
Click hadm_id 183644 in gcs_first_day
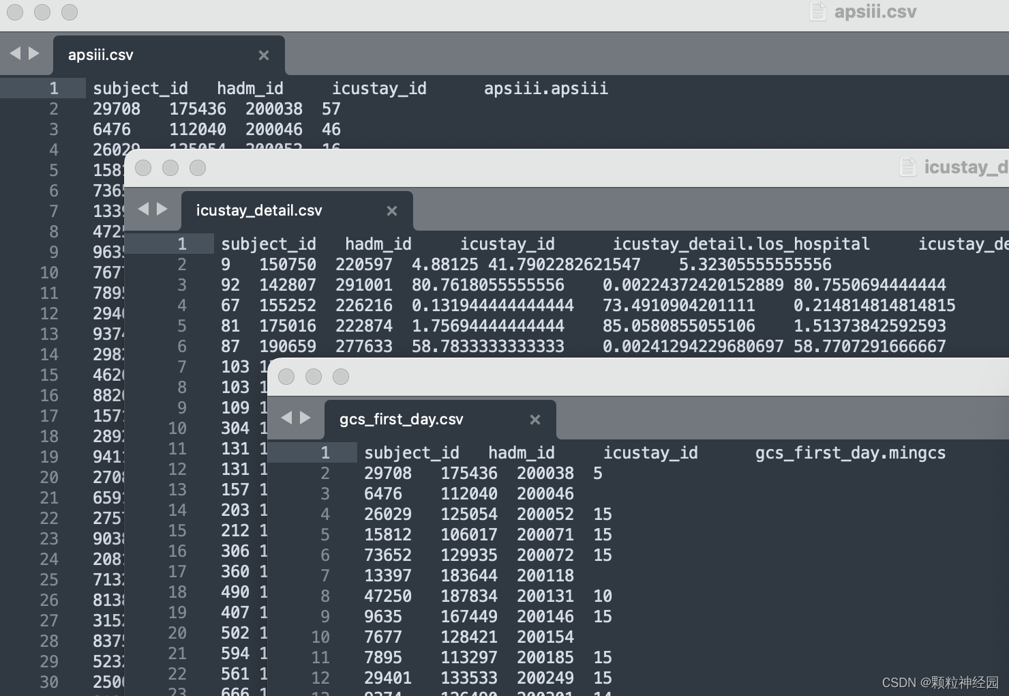(x=469, y=576)
